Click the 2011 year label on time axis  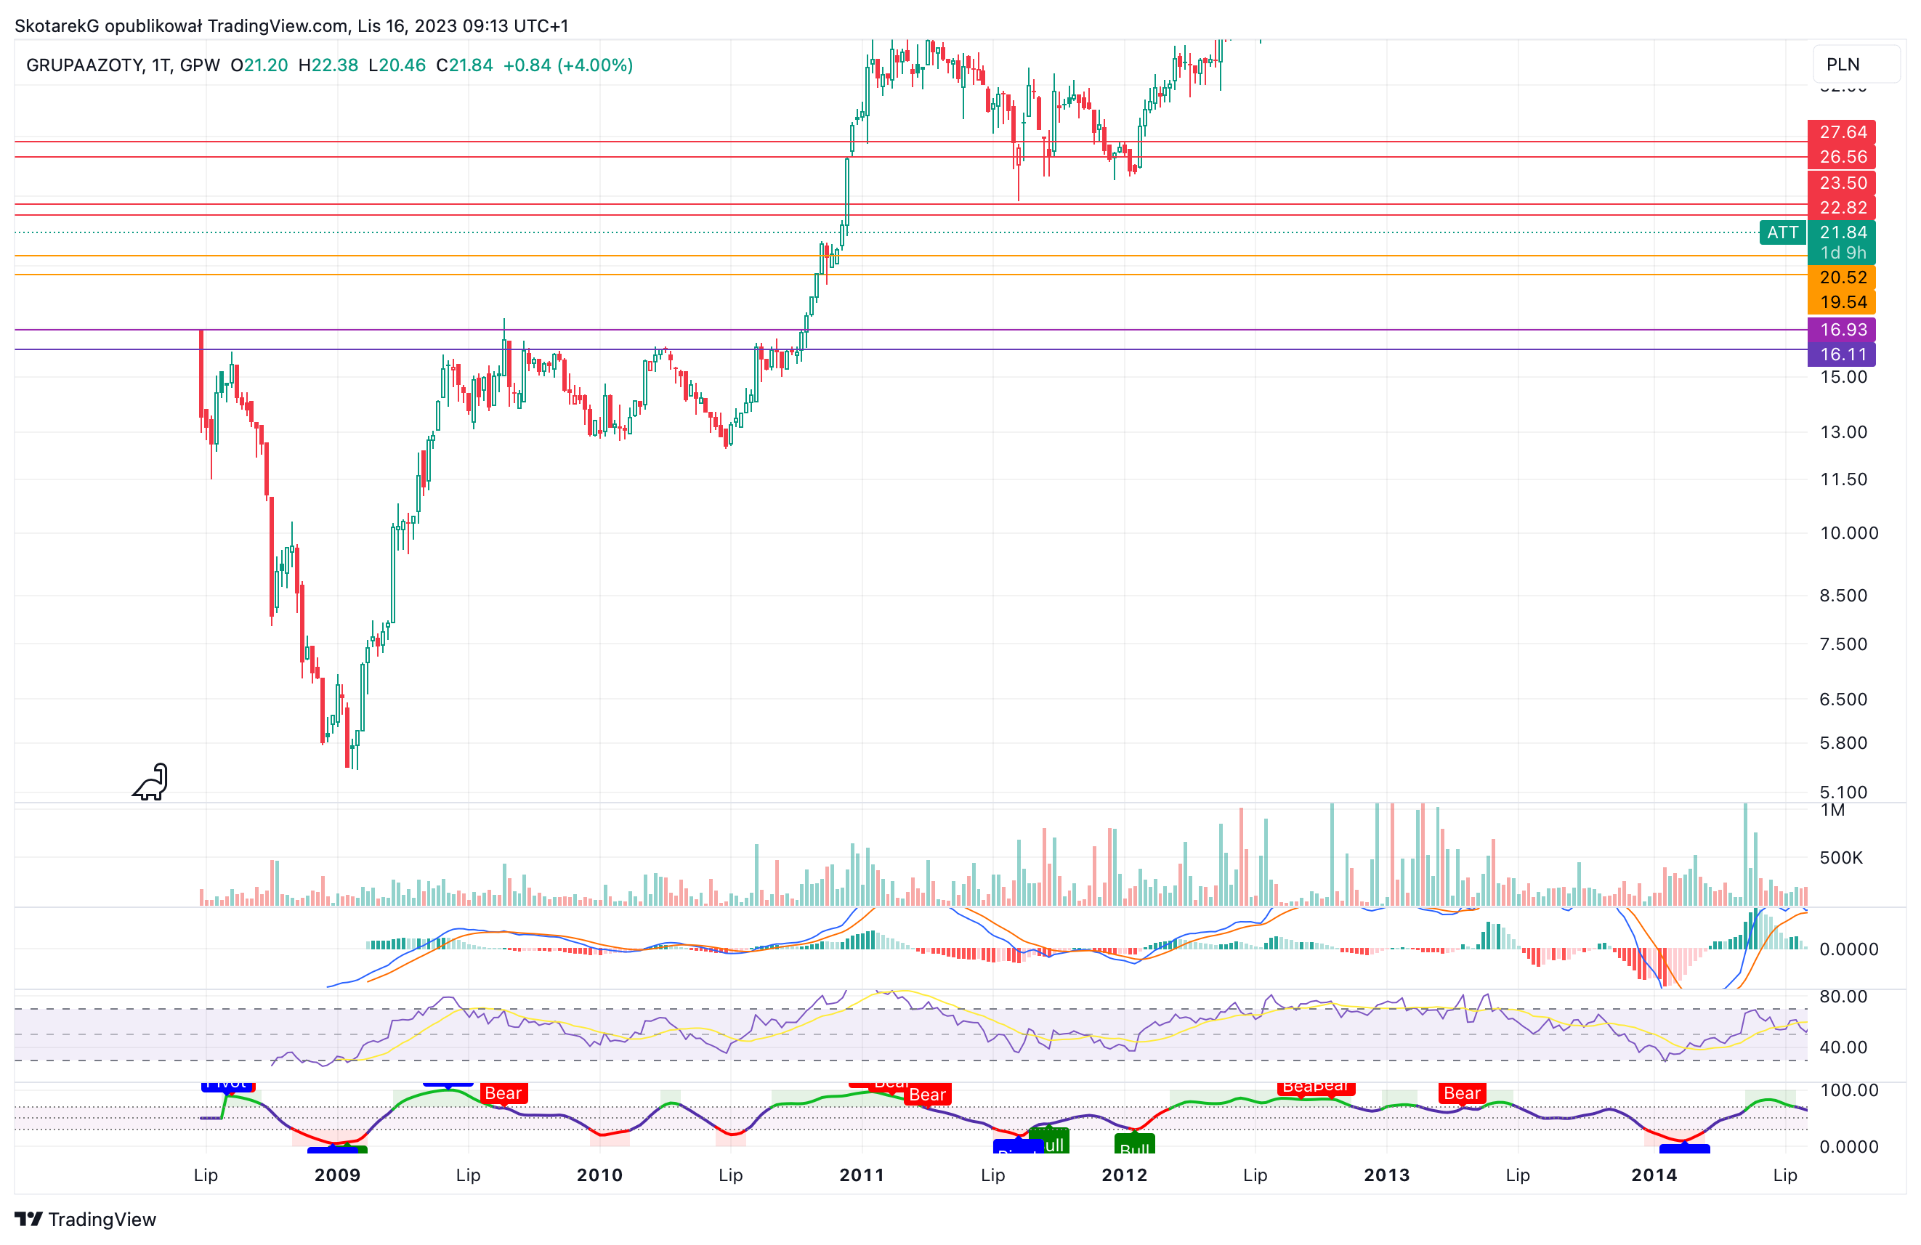pos(862,1175)
